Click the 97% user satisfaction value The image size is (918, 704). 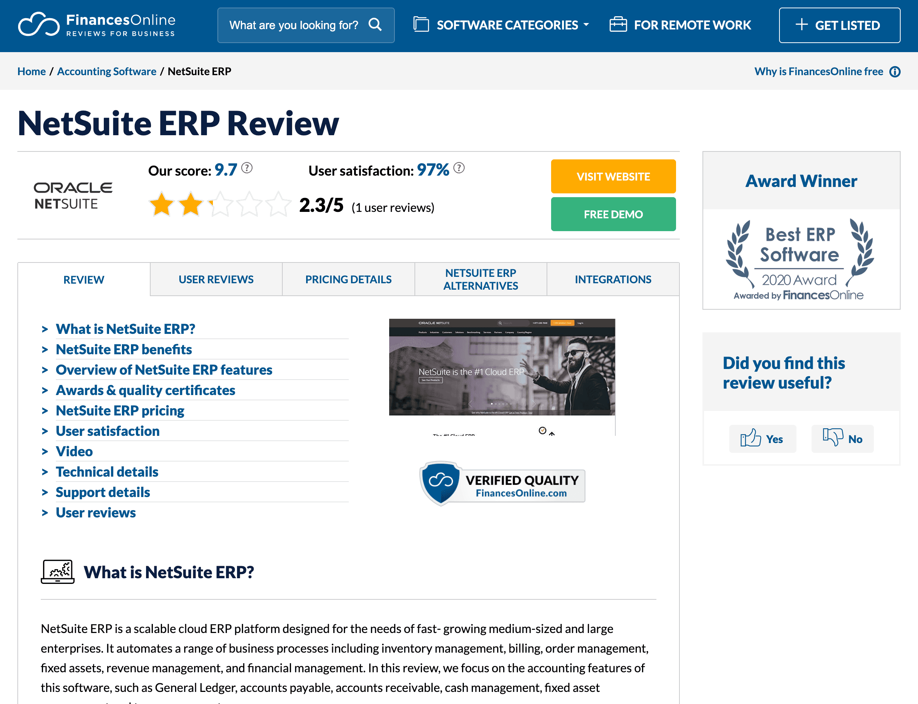(x=433, y=170)
